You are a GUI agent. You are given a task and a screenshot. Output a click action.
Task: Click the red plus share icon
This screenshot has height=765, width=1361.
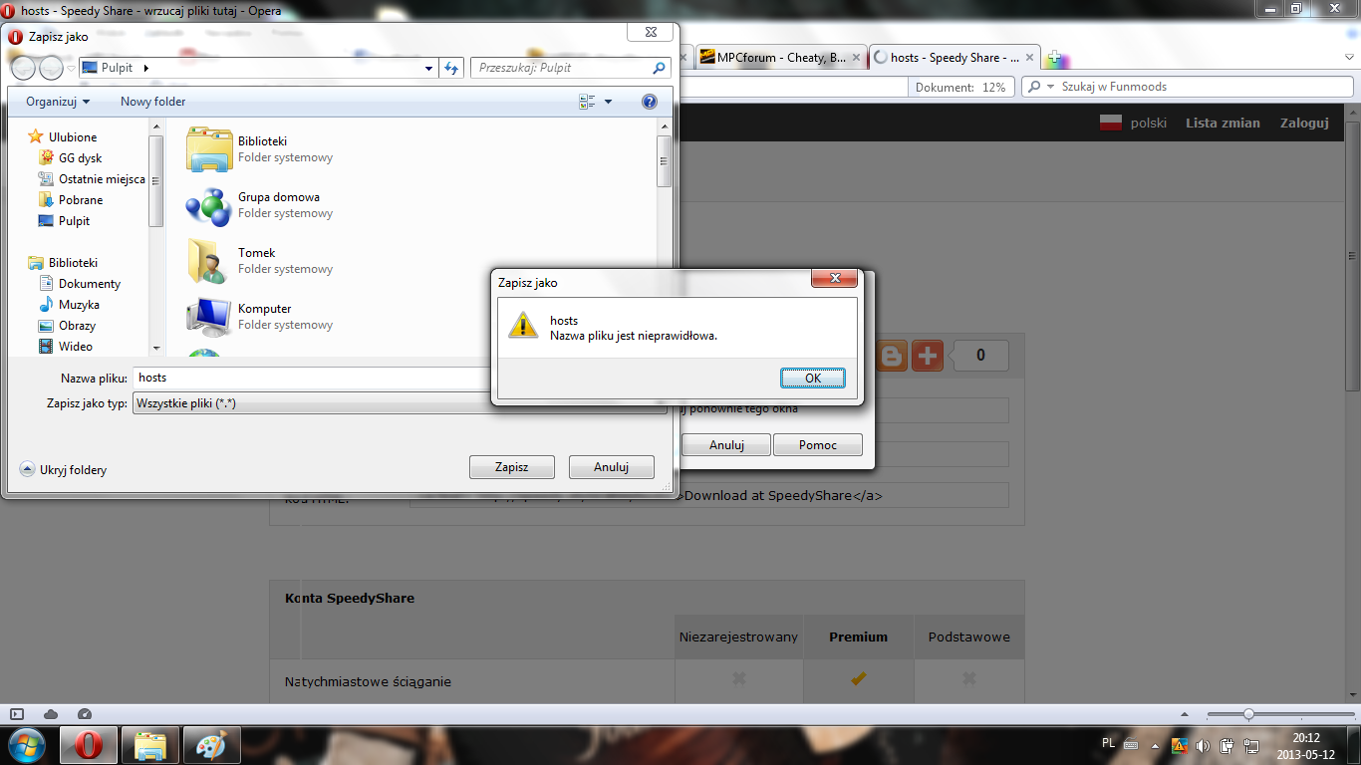928,356
